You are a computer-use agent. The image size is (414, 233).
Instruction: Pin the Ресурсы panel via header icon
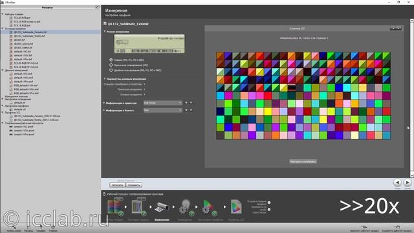click(x=97, y=7)
